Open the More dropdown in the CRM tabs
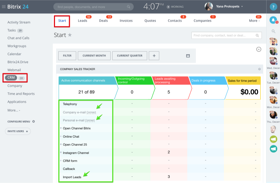280x183 pixels. [x=254, y=21]
